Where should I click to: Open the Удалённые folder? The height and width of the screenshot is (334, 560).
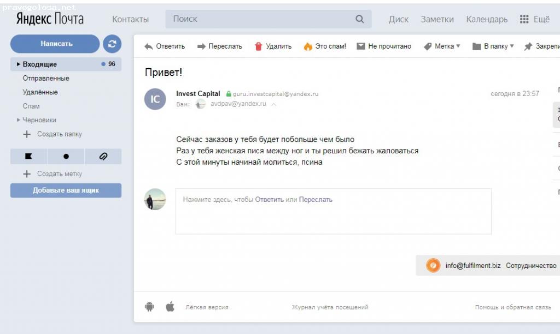coord(40,92)
